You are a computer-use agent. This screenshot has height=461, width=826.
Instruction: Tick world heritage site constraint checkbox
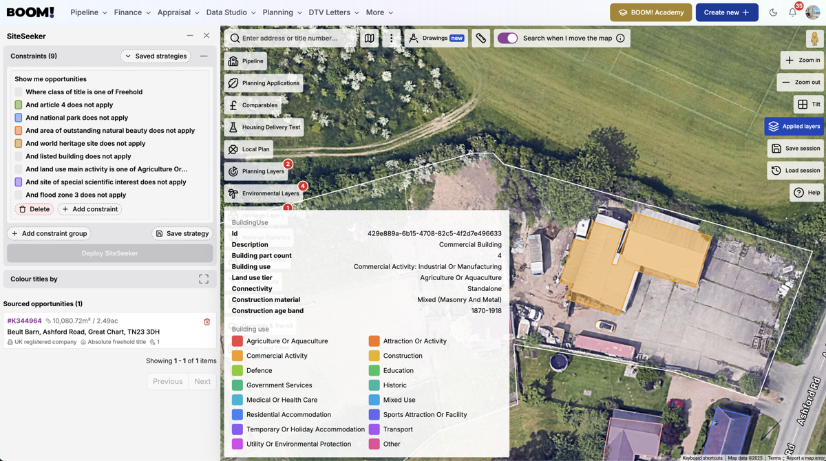point(19,144)
